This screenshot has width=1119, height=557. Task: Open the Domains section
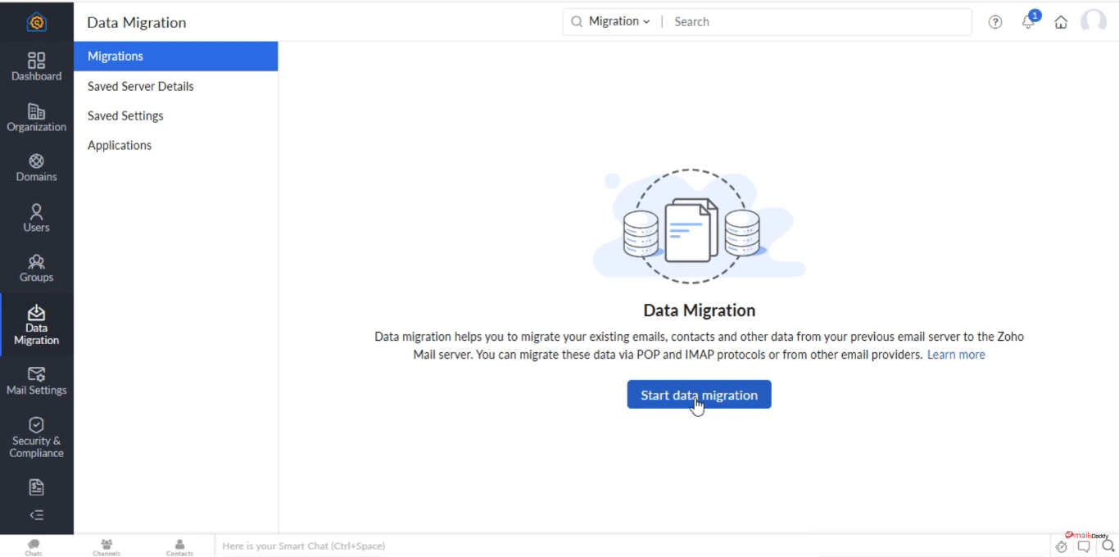(x=36, y=166)
